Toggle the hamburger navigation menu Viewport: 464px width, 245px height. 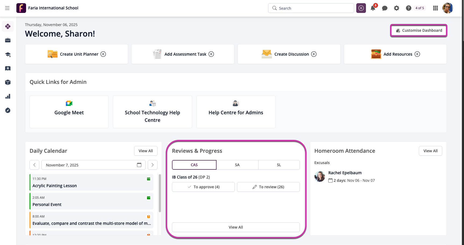[7, 8]
